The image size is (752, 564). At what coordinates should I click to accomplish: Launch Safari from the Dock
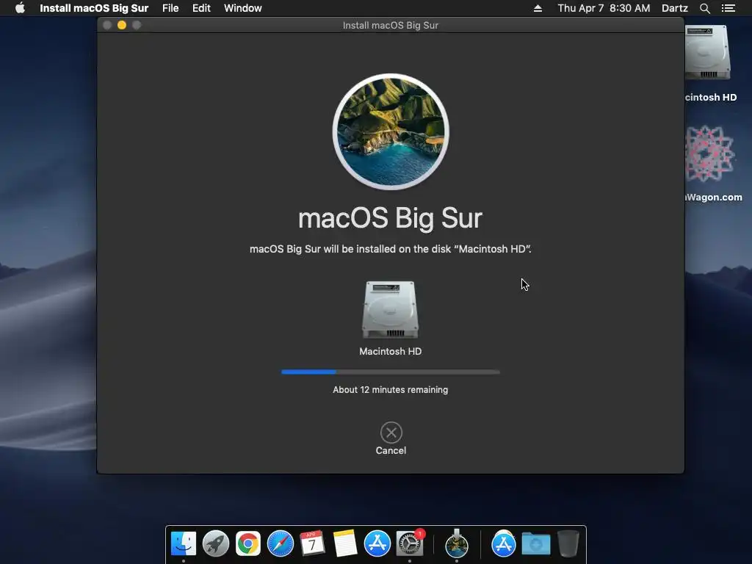pyautogui.click(x=280, y=543)
